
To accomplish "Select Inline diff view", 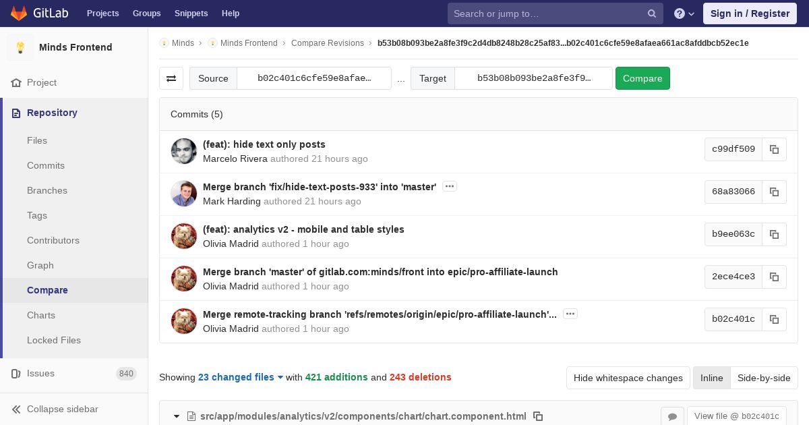I will tap(712, 378).
